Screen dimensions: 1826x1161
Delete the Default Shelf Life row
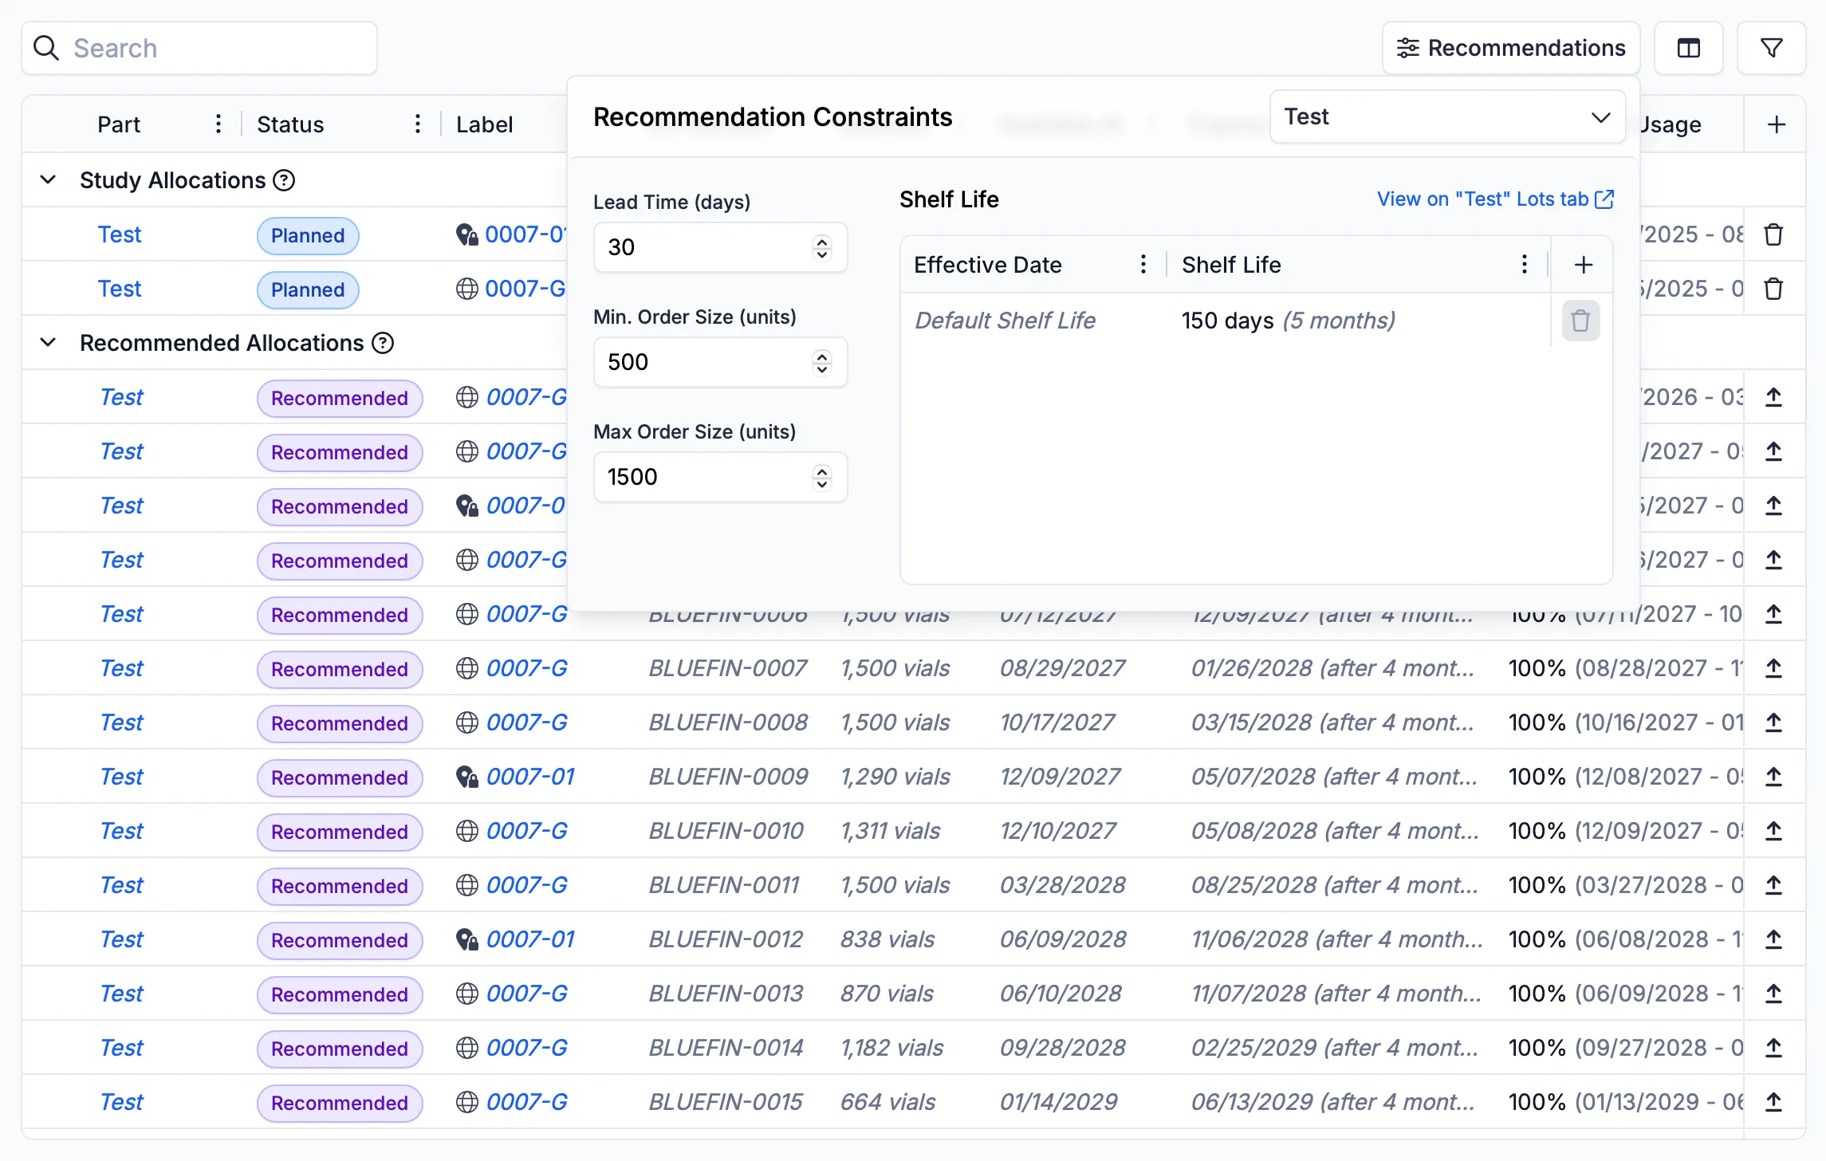tap(1580, 321)
